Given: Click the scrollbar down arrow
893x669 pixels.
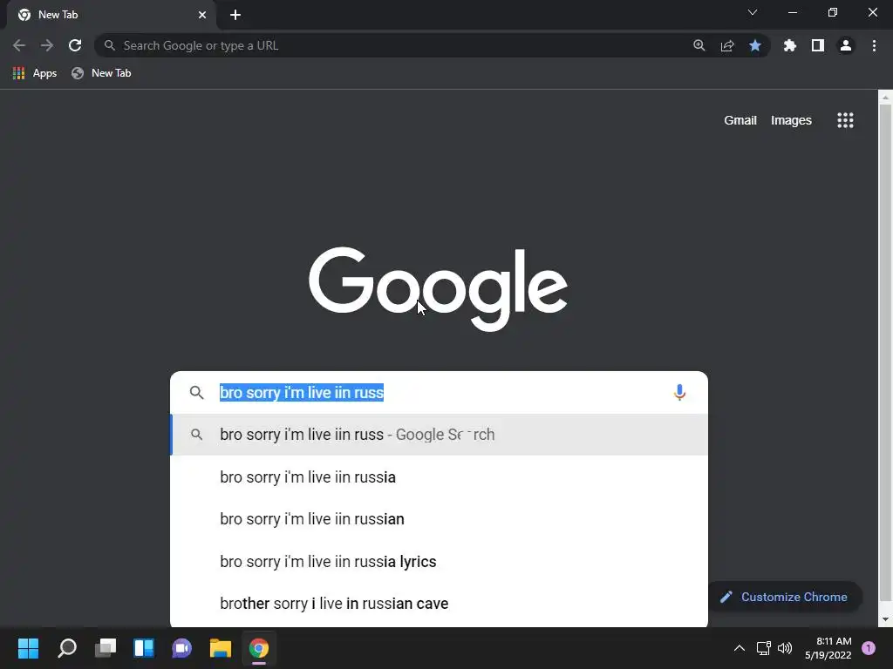Looking at the screenshot, I should tap(885, 619).
